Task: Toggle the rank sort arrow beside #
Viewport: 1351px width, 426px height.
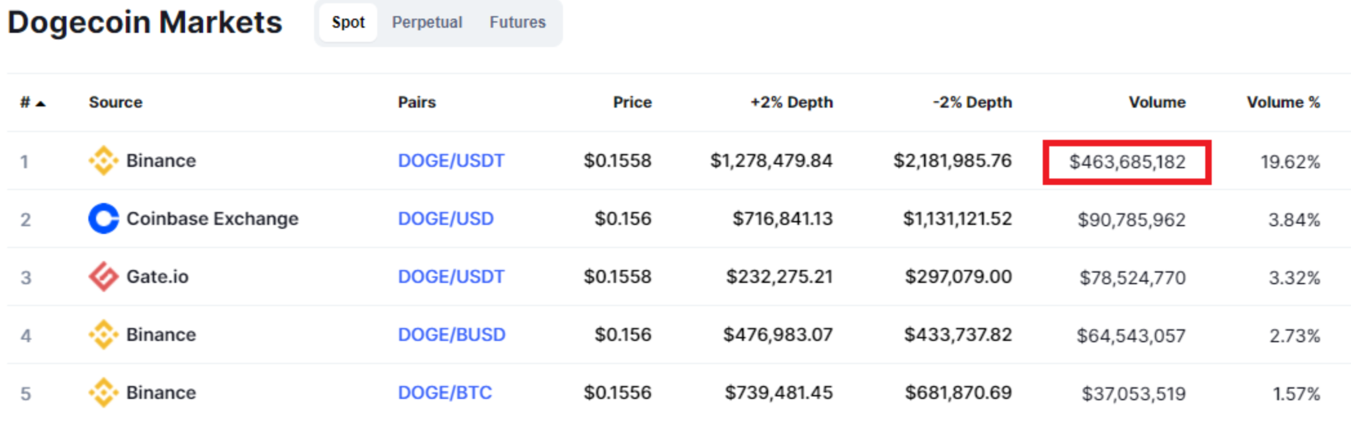Action: tap(41, 103)
